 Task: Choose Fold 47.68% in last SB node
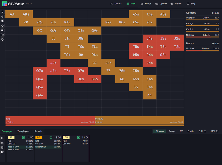(75, 141)
